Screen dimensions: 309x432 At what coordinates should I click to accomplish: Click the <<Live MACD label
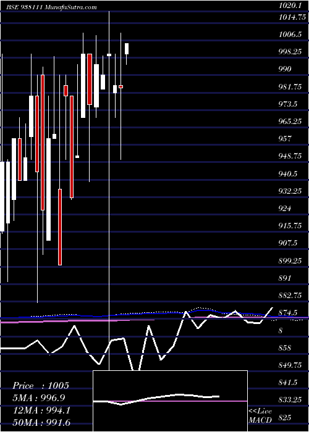[x=260, y=416]
